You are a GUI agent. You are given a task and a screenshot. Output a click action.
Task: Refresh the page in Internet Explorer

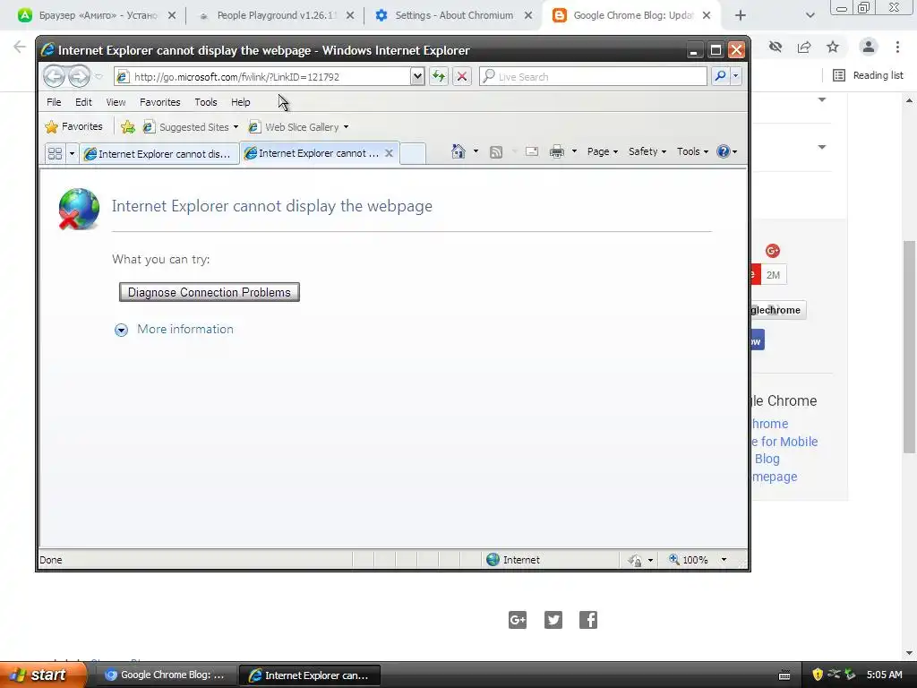439,76
